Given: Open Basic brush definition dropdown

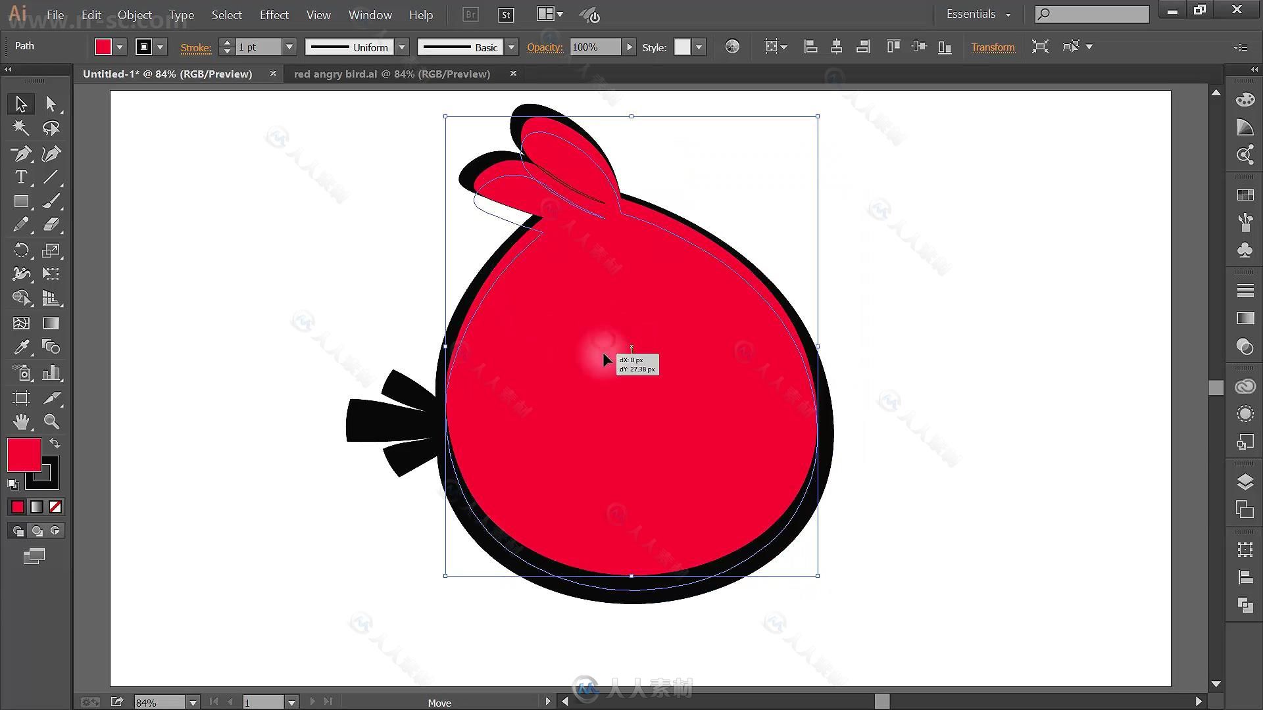Looking at the screenshot, I should tap(511, 47).
